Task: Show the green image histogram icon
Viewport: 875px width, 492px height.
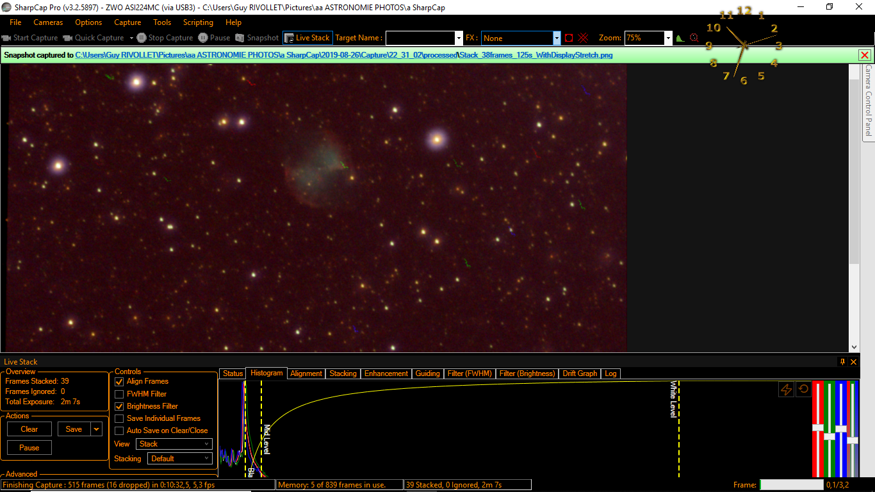Action: (x=680, y=38)
